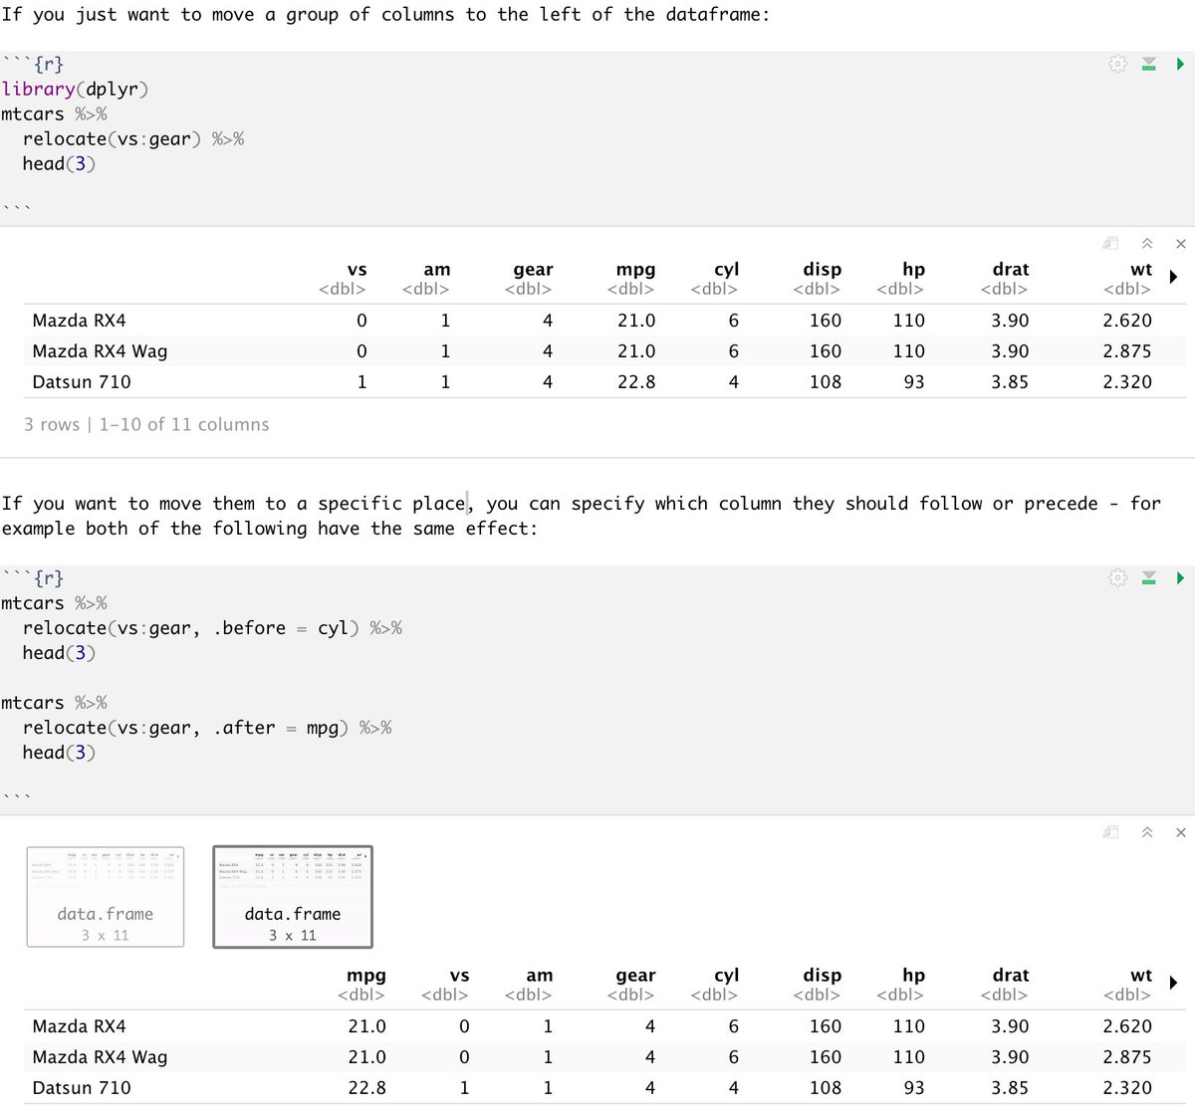Click Mazda RX4 row label in vs-first table
The width and height of the screenshot is (1195, 1113).
[79, 321]
